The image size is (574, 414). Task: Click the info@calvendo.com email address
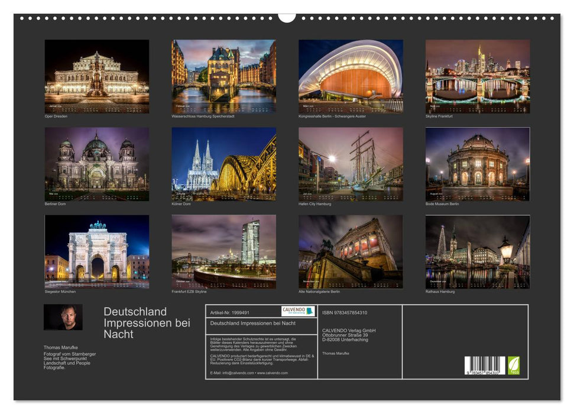coord(239,374)
